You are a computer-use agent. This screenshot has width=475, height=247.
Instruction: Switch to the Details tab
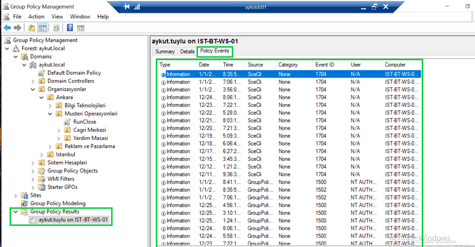click(187, 51)
